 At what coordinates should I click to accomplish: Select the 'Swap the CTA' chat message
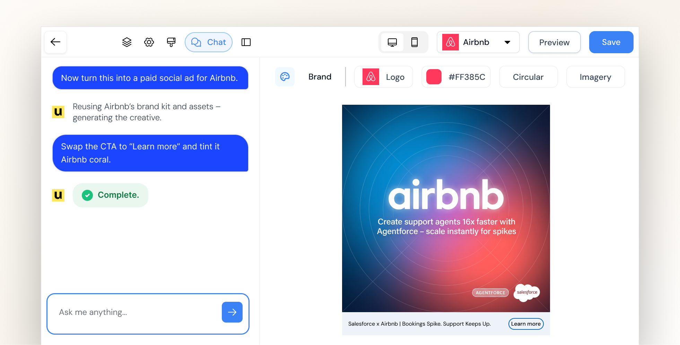point(150,153)
